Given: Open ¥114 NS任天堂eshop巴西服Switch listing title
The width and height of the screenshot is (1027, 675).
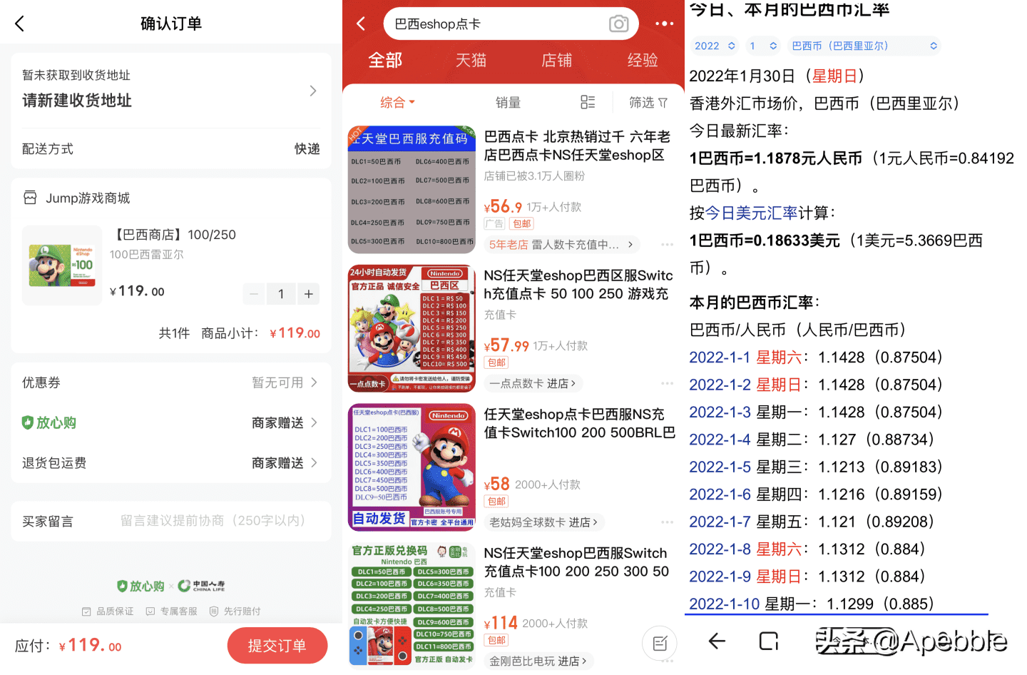Looking at the screenshot, I should click(576, 562).
